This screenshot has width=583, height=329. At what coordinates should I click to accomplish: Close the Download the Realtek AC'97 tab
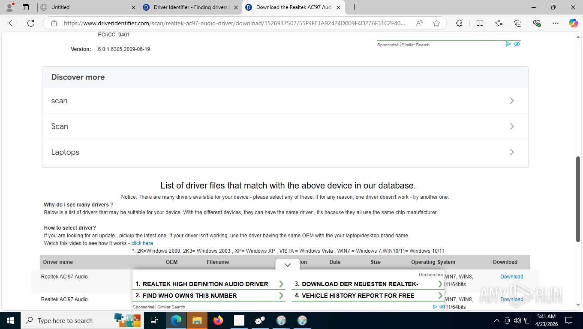[x=338, y=7]
